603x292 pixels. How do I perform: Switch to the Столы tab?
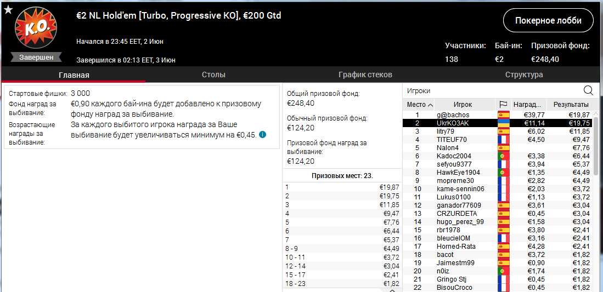coord(213,75)
